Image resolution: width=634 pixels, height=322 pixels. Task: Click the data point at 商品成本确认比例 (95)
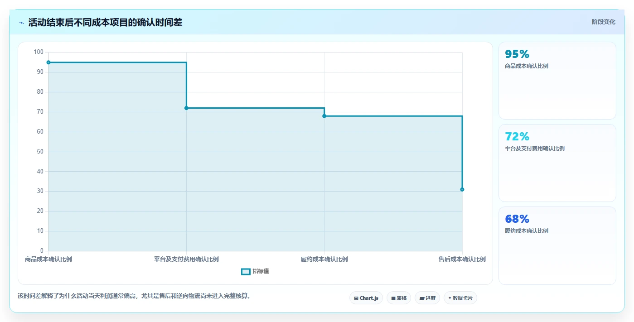click(48, 62)
